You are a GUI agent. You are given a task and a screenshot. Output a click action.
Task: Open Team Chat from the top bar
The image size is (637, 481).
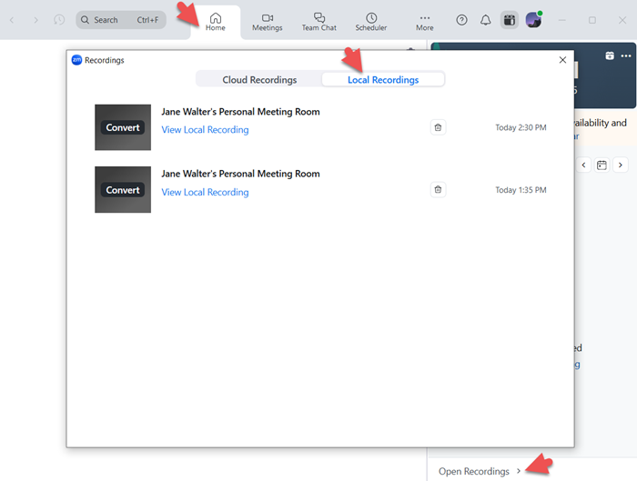click(x=318, y=21)
